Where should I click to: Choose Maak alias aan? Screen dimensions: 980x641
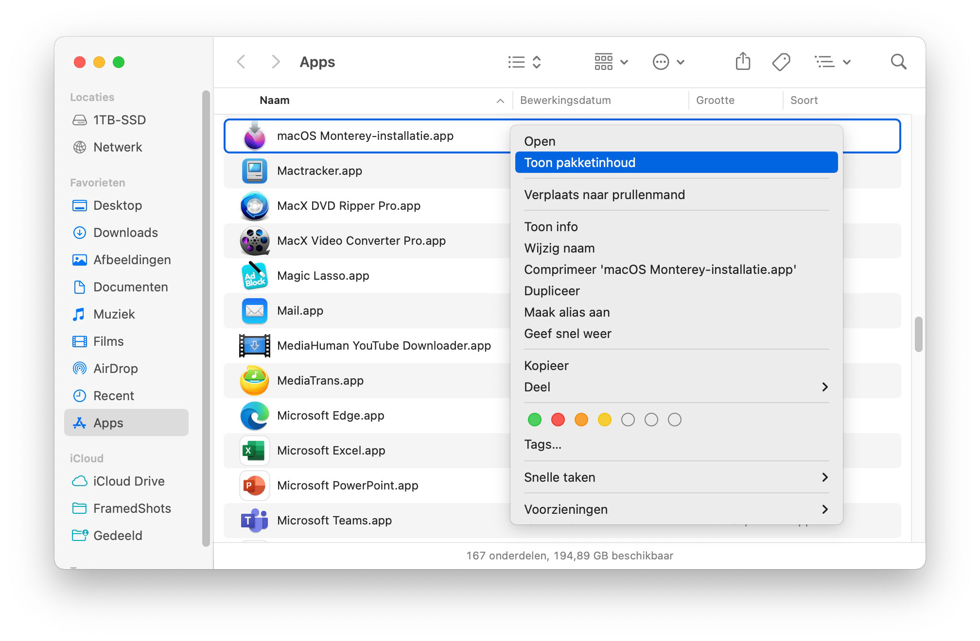click(x=676, y=312)
